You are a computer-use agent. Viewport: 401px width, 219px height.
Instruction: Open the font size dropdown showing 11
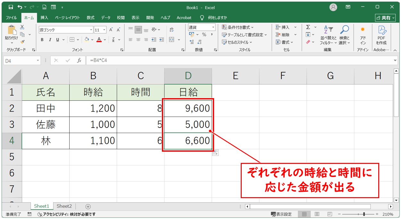105,30
